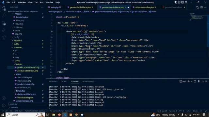Screen dimensions: 209x117
Task: Toggle primary side bar layout icon
Action: (176, 2)
